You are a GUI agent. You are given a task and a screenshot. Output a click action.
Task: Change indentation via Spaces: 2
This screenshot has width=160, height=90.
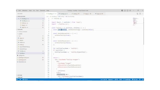pos(110,79)
